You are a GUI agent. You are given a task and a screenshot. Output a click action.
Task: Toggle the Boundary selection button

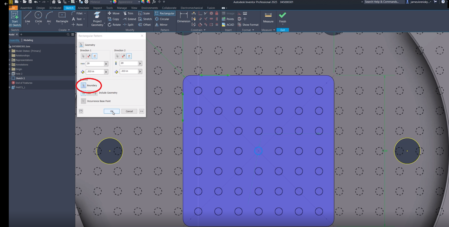(x=83, y=85)
